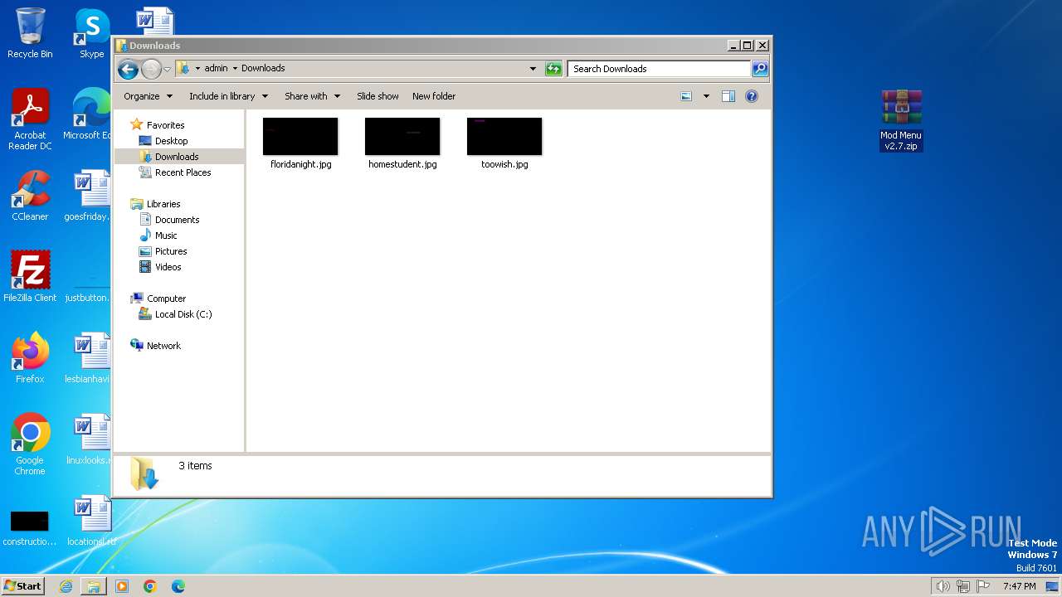Open address bar history dropdown
This screenshot has width=1062, height=597.
[x=533, y=69]
